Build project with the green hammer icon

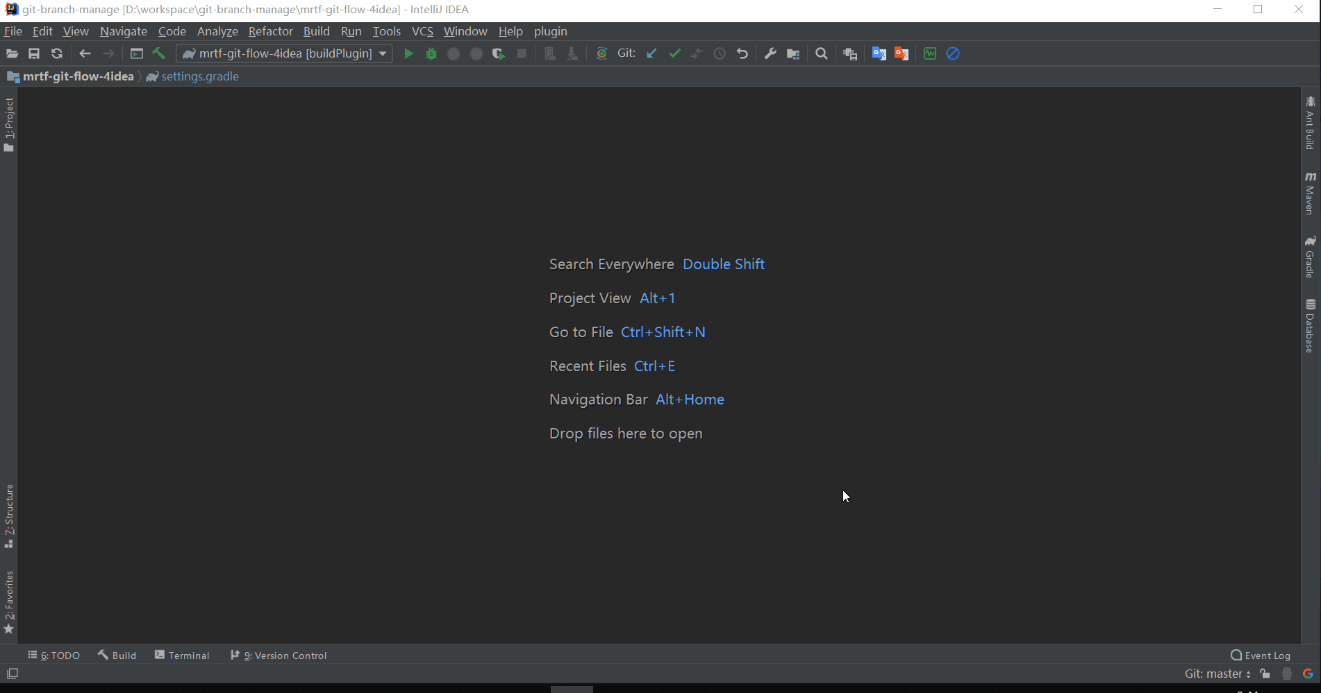pos(159,53)
